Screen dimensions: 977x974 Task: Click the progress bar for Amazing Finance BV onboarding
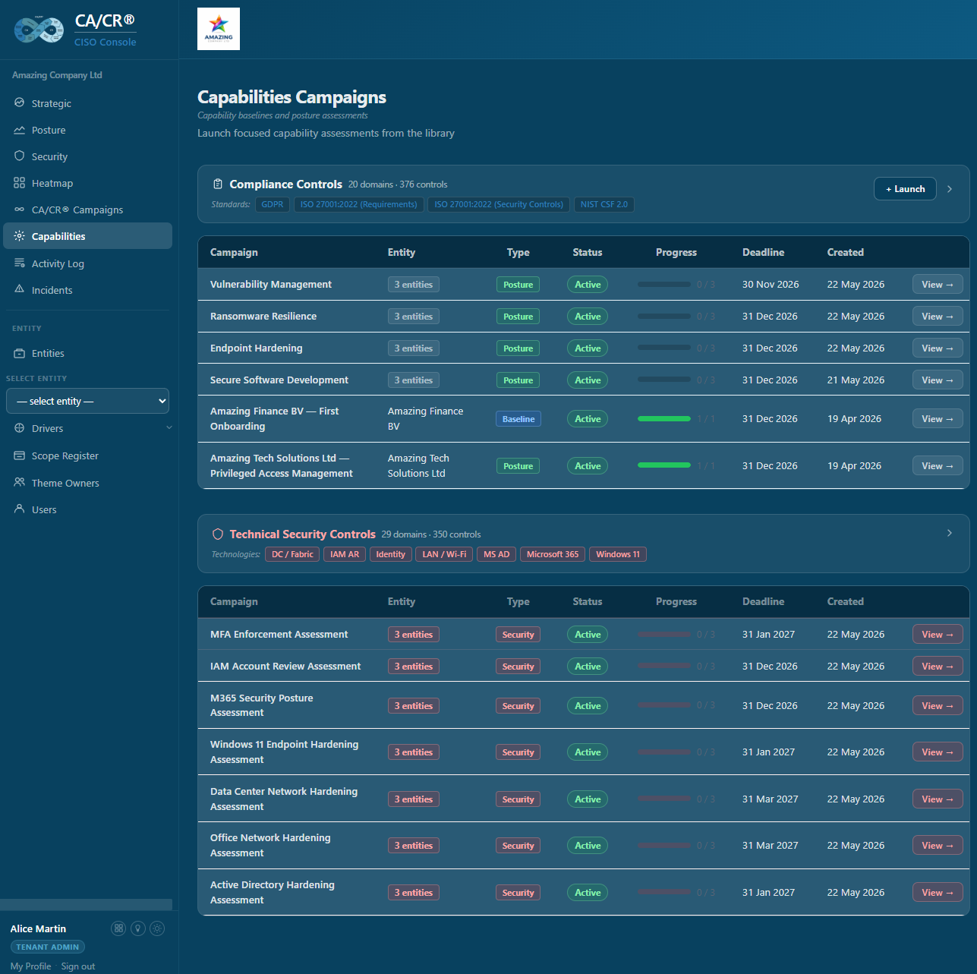[664, 418]
